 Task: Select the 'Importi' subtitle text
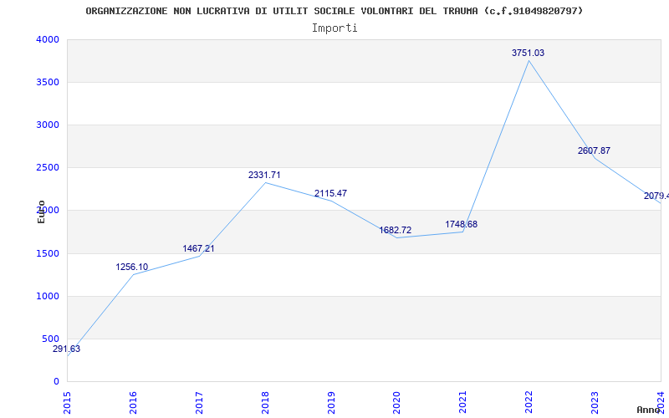[334, 28]
